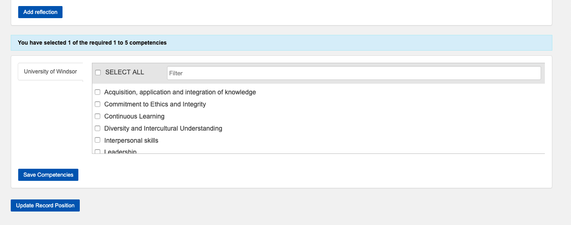The height and width of the screenshot is (225, 571).
Task: Click the 'Diversity and Intercultural Understanding' label text
Action: click(163, 128)
